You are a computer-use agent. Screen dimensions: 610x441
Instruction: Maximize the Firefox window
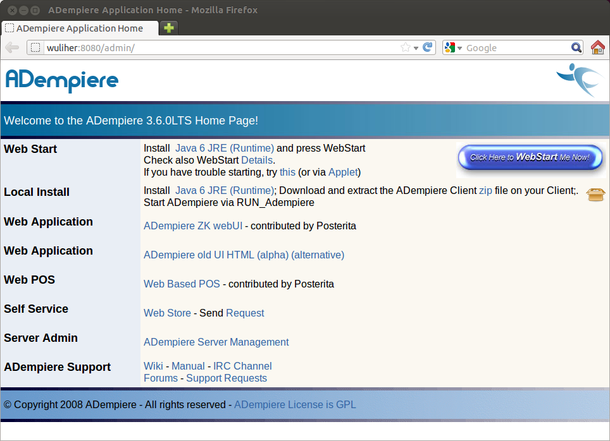pos(35,10)
